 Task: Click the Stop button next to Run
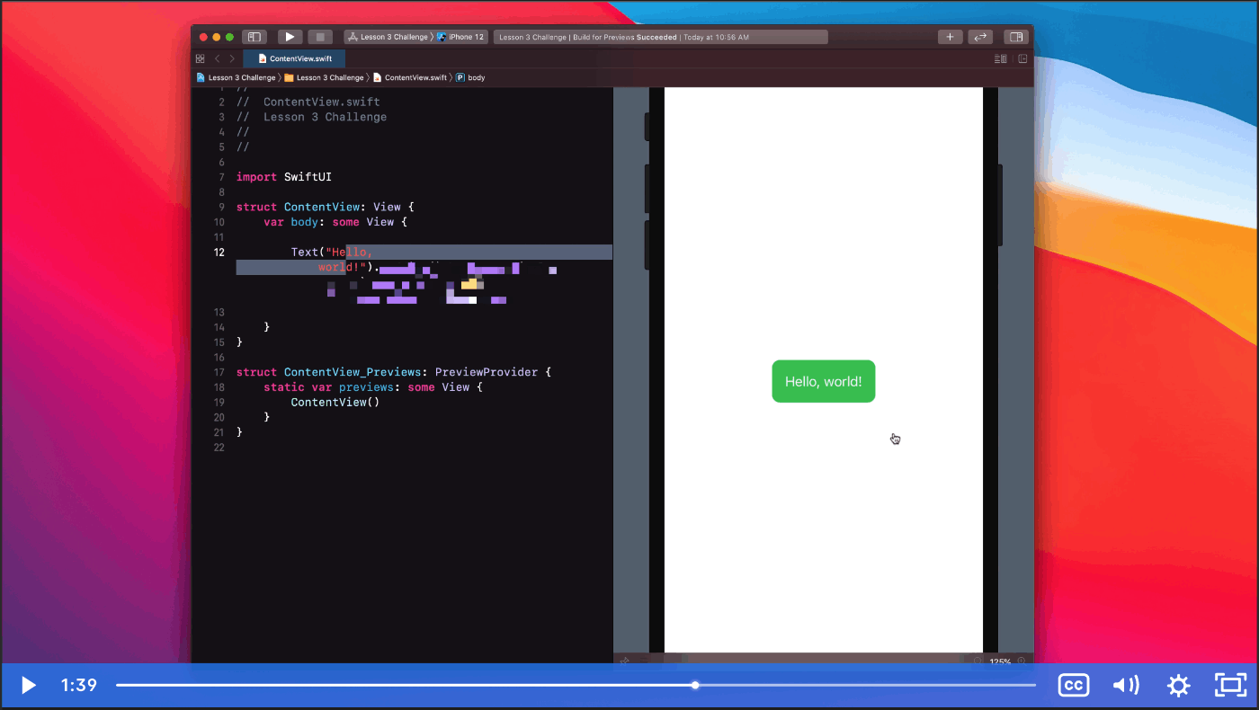pos(320,36)
